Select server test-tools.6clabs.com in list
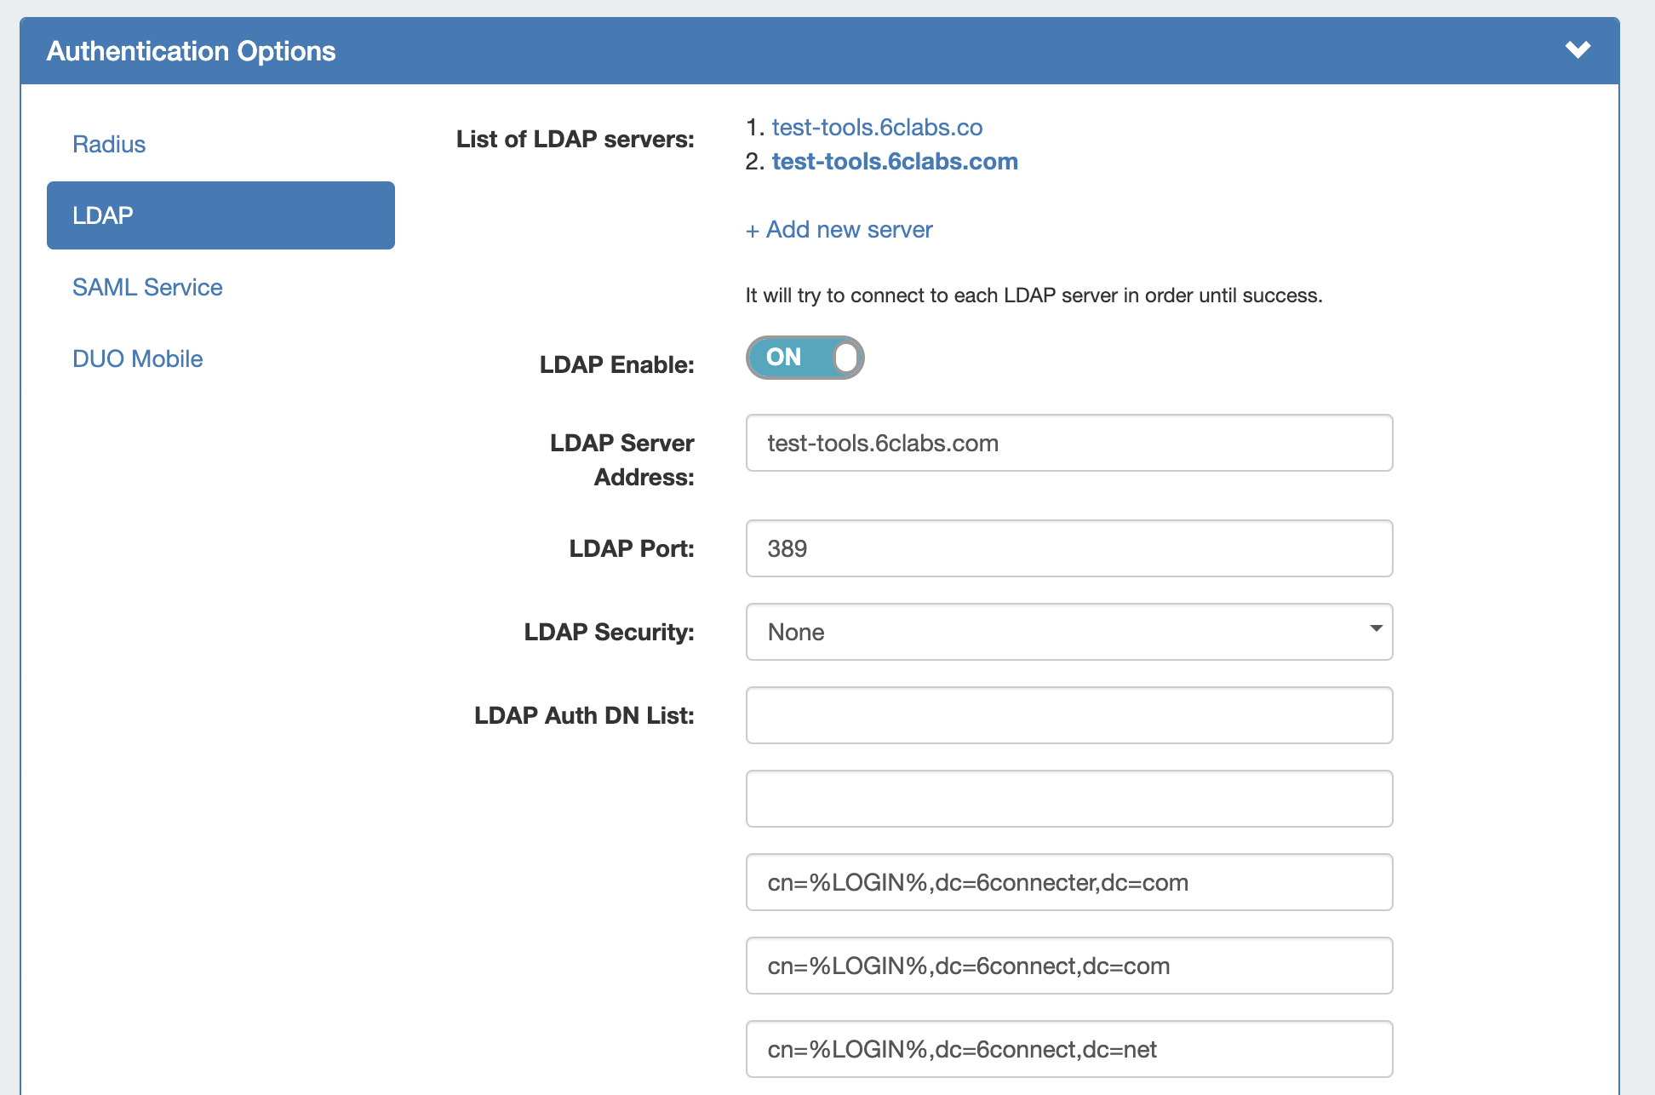The height and width of the screenshot is (1095, 1655). (x=895, y=161)
